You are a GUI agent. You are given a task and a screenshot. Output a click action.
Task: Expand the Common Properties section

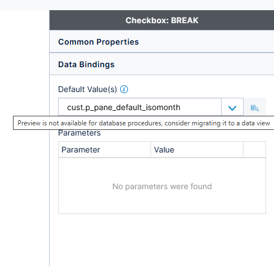(x=162, y=42)
